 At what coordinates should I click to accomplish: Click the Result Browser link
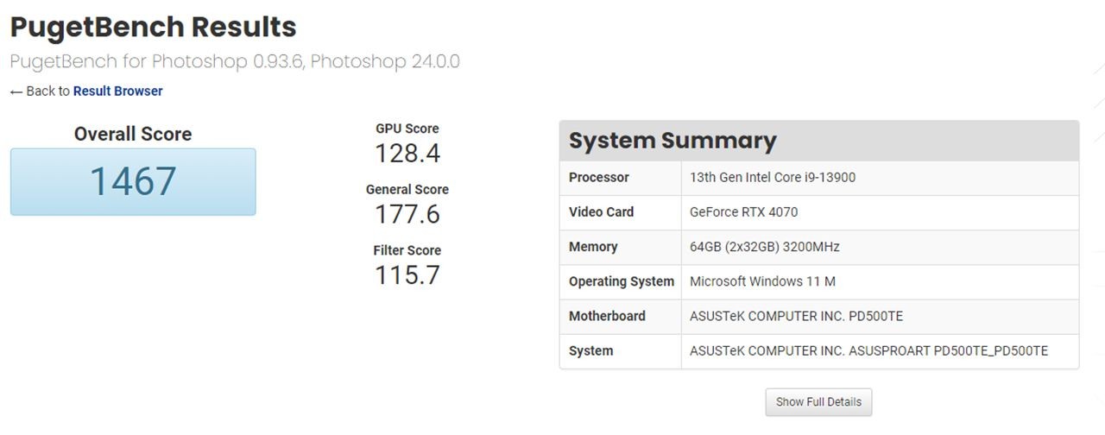coord(117,91)
